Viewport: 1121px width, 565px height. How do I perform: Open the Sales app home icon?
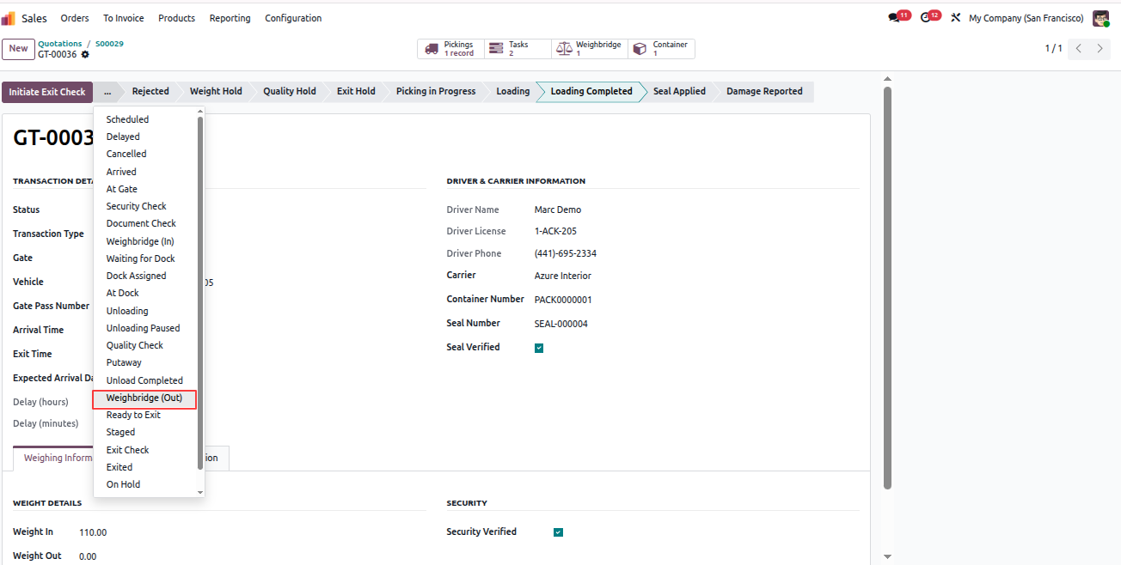[x=9, y=18]
